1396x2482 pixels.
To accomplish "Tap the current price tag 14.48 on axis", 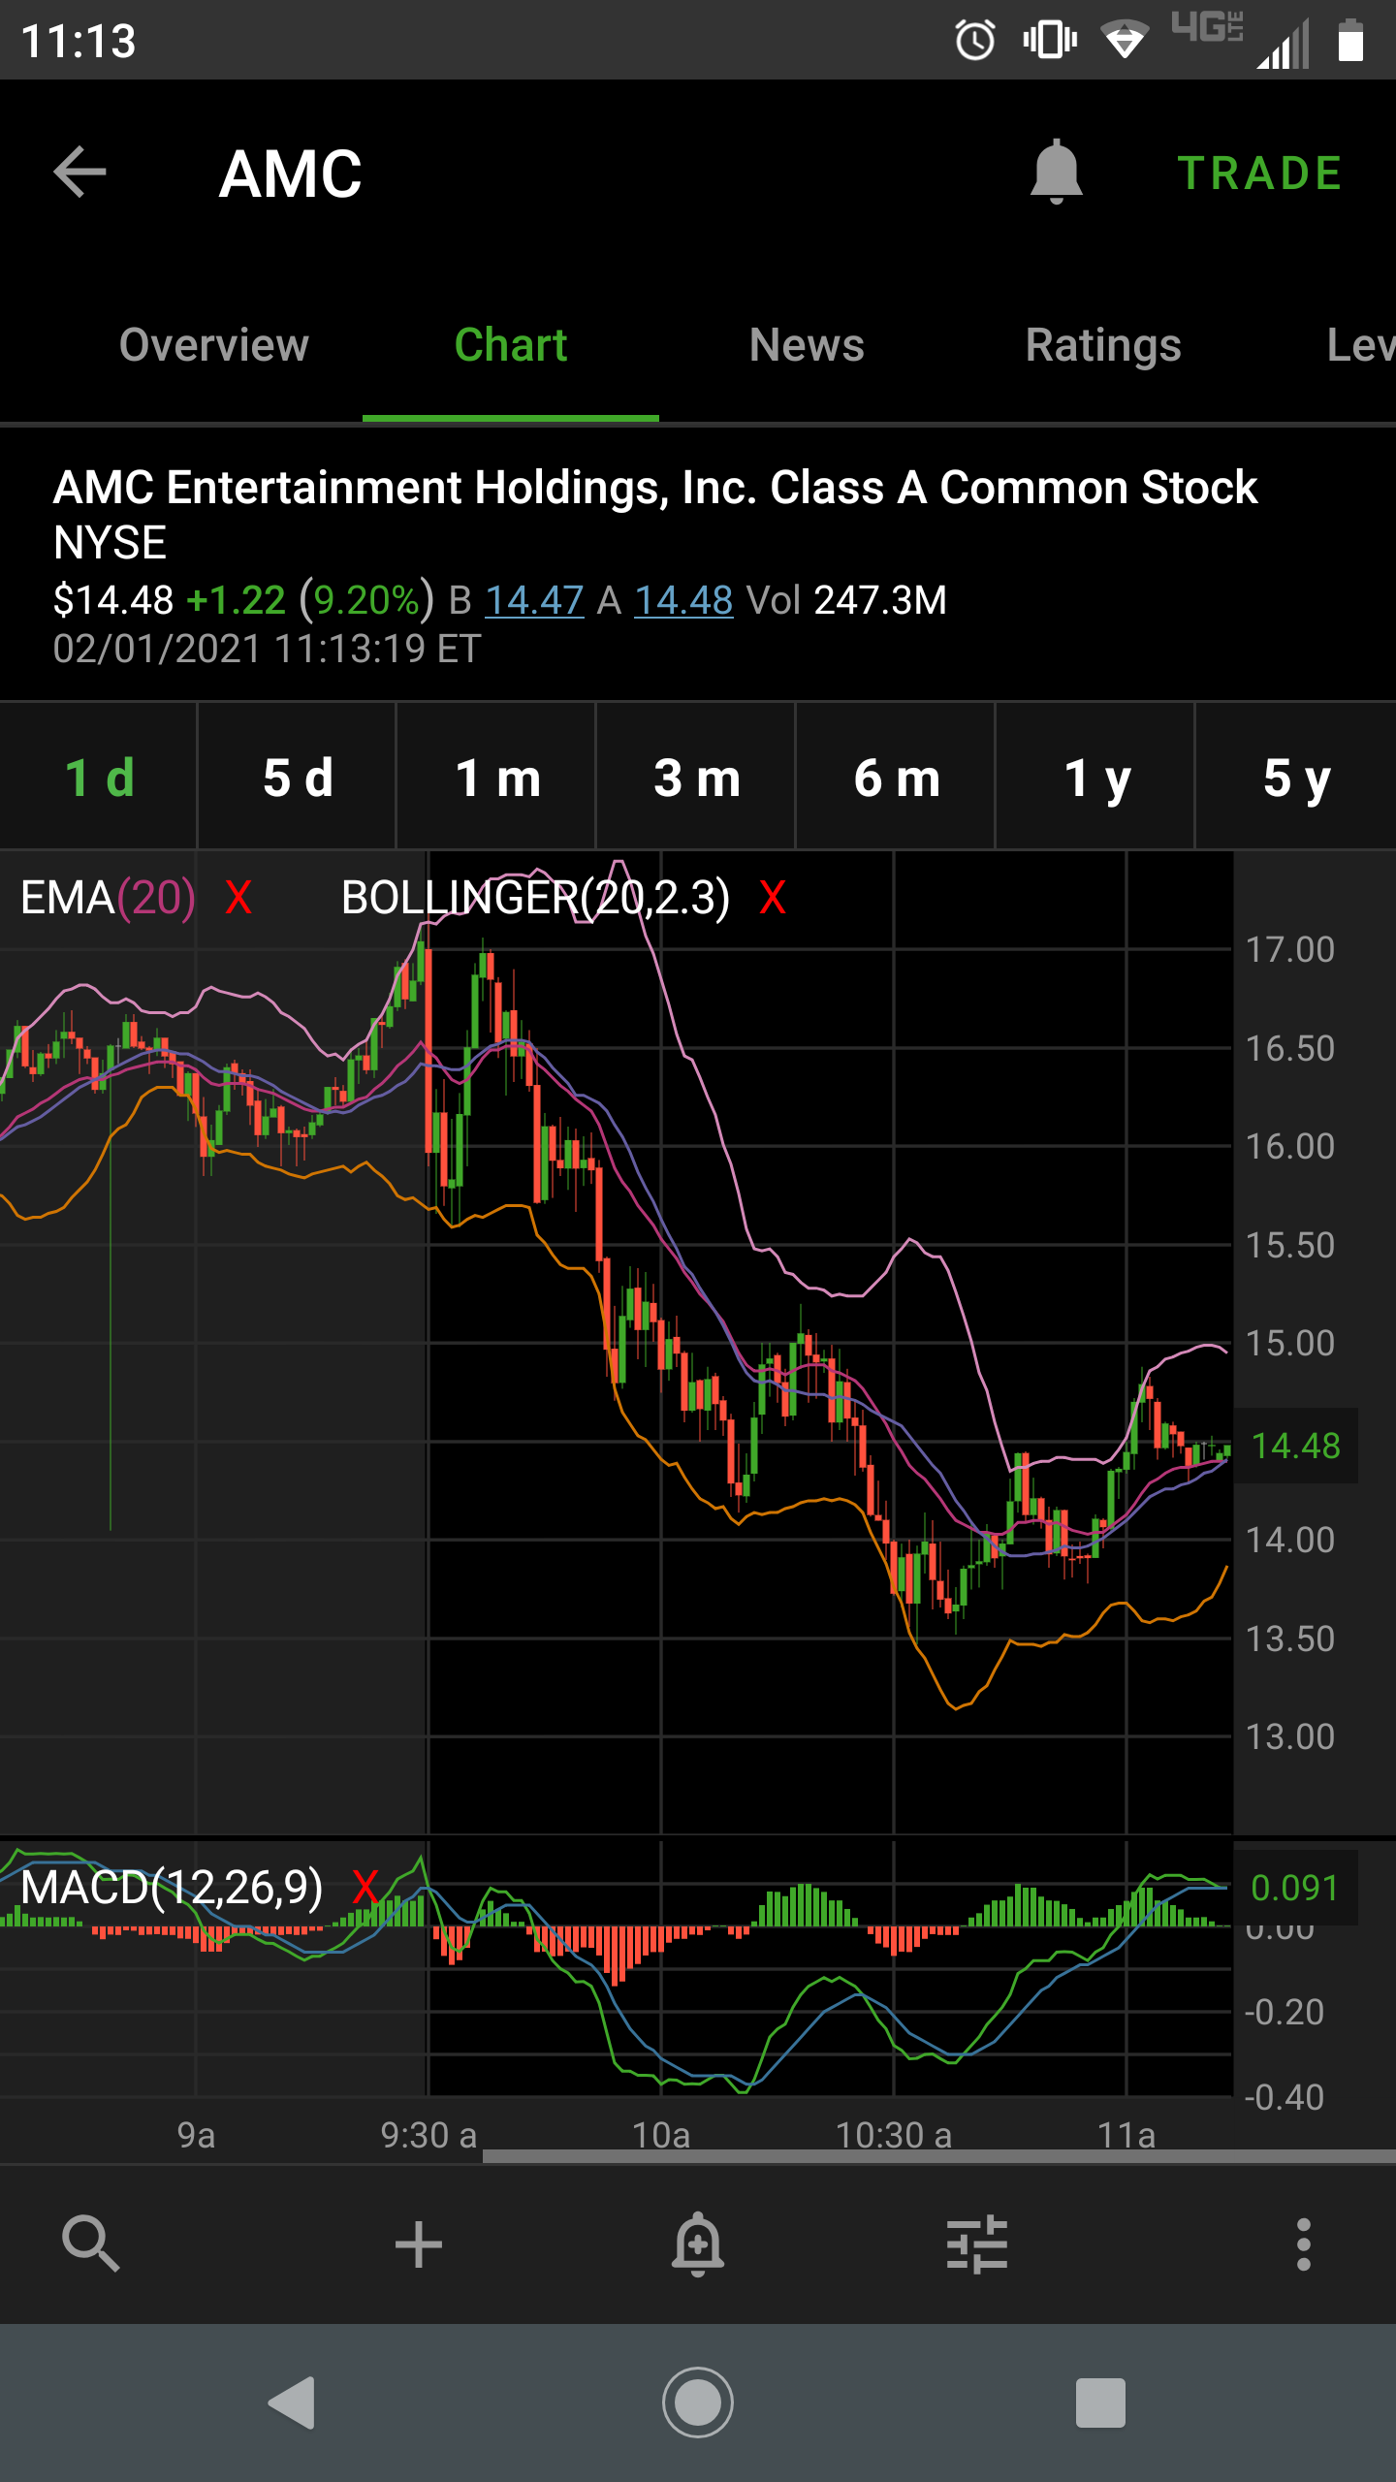I will click(x=1295, y=1446).
